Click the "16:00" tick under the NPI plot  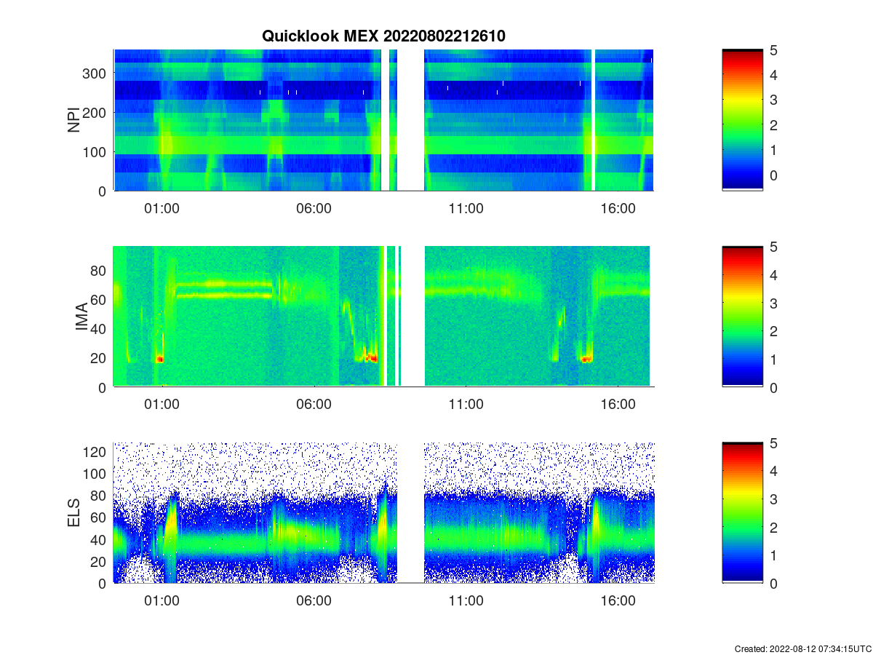coord(618,208)
